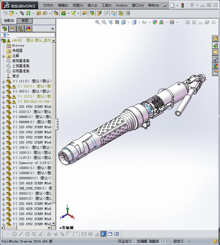The height and width of the screenshot is (245, 220).
Task: Open the Hide/Show Items dropdown arrow
Action: coord(150,22)
